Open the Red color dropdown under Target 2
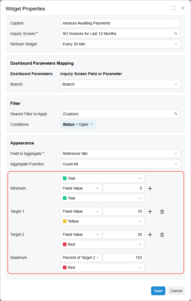This screenshot has width=191, height=301. 102,244
